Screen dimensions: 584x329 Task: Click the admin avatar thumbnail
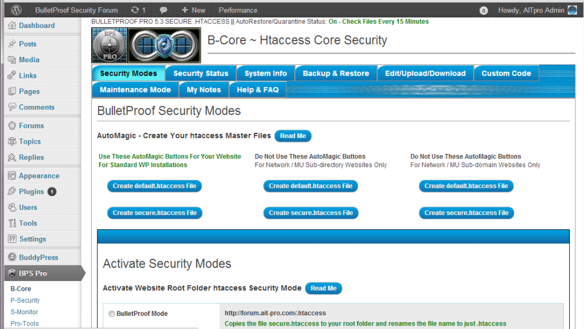click(x=572, y=10)
